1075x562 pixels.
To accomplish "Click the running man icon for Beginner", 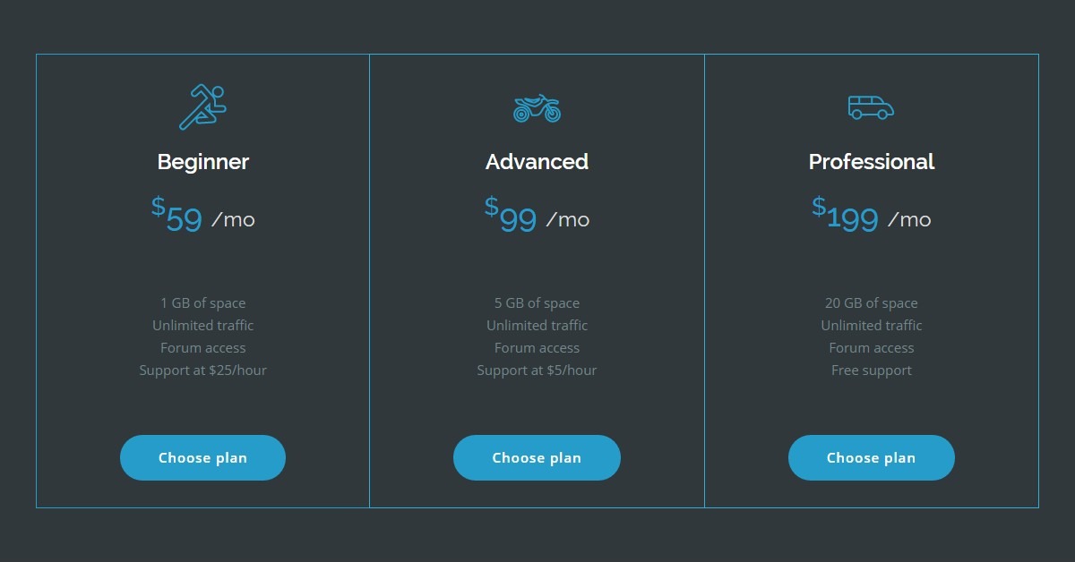I will [x=202, y=107].
